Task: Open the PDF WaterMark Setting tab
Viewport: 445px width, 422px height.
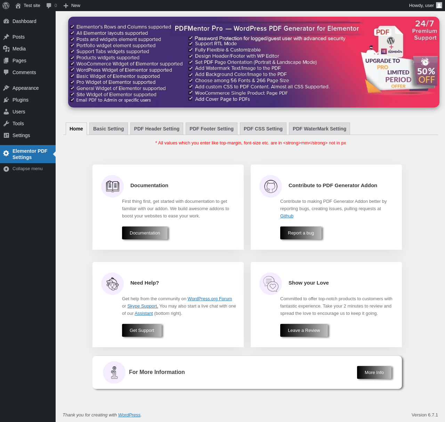Action: [x=319, y=129]
